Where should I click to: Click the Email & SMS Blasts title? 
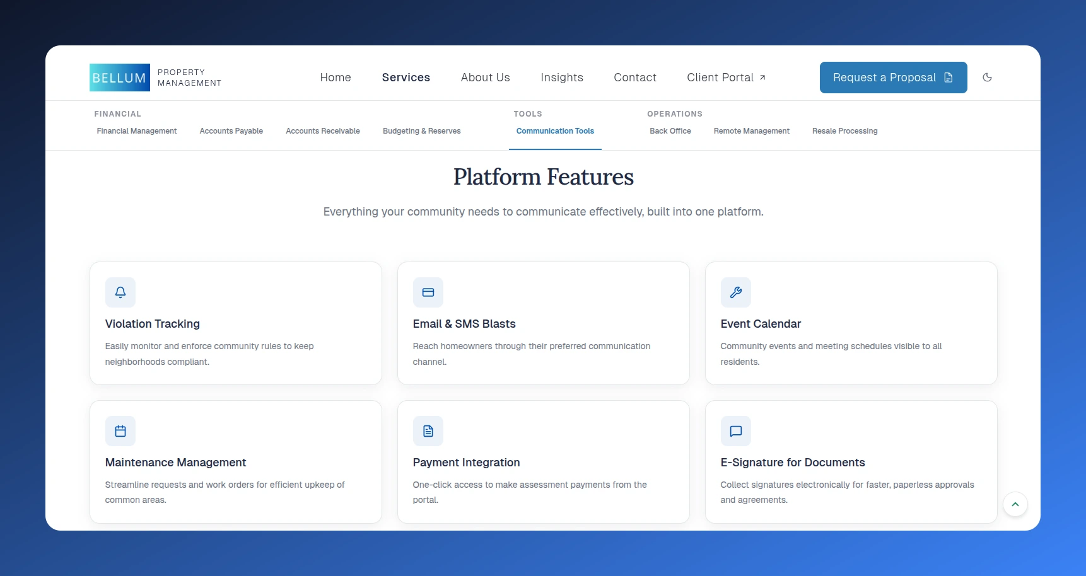(464, 324)
